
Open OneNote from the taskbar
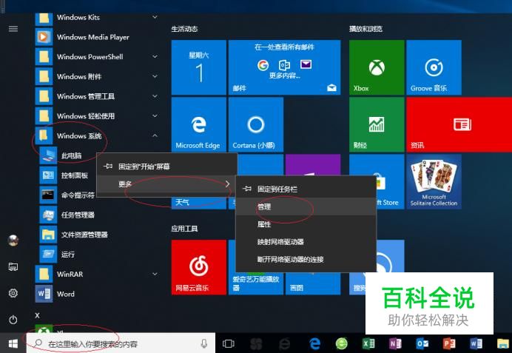click(395, 343)
